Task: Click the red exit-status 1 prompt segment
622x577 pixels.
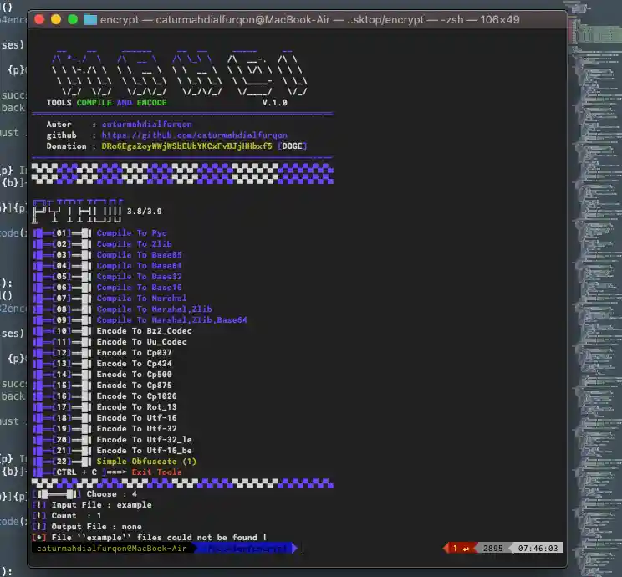Action: tap(460, 548)
